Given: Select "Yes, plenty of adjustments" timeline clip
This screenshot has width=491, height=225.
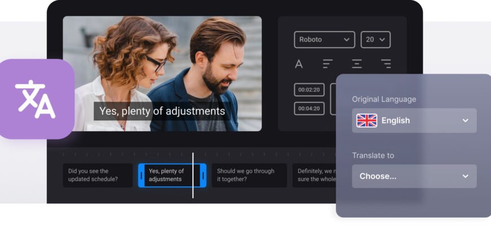Looking at the screenshot, I should click(x=169, y=175).
